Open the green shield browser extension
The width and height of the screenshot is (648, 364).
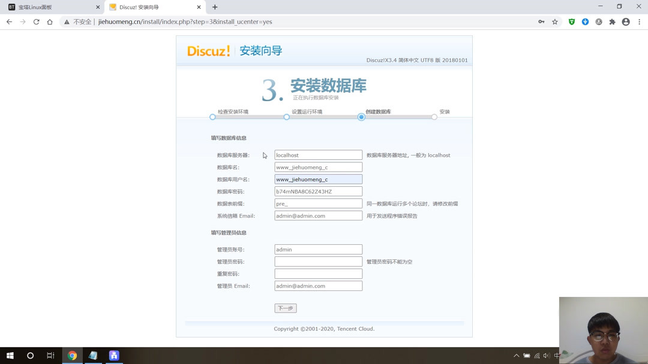(x=571, y=22)
